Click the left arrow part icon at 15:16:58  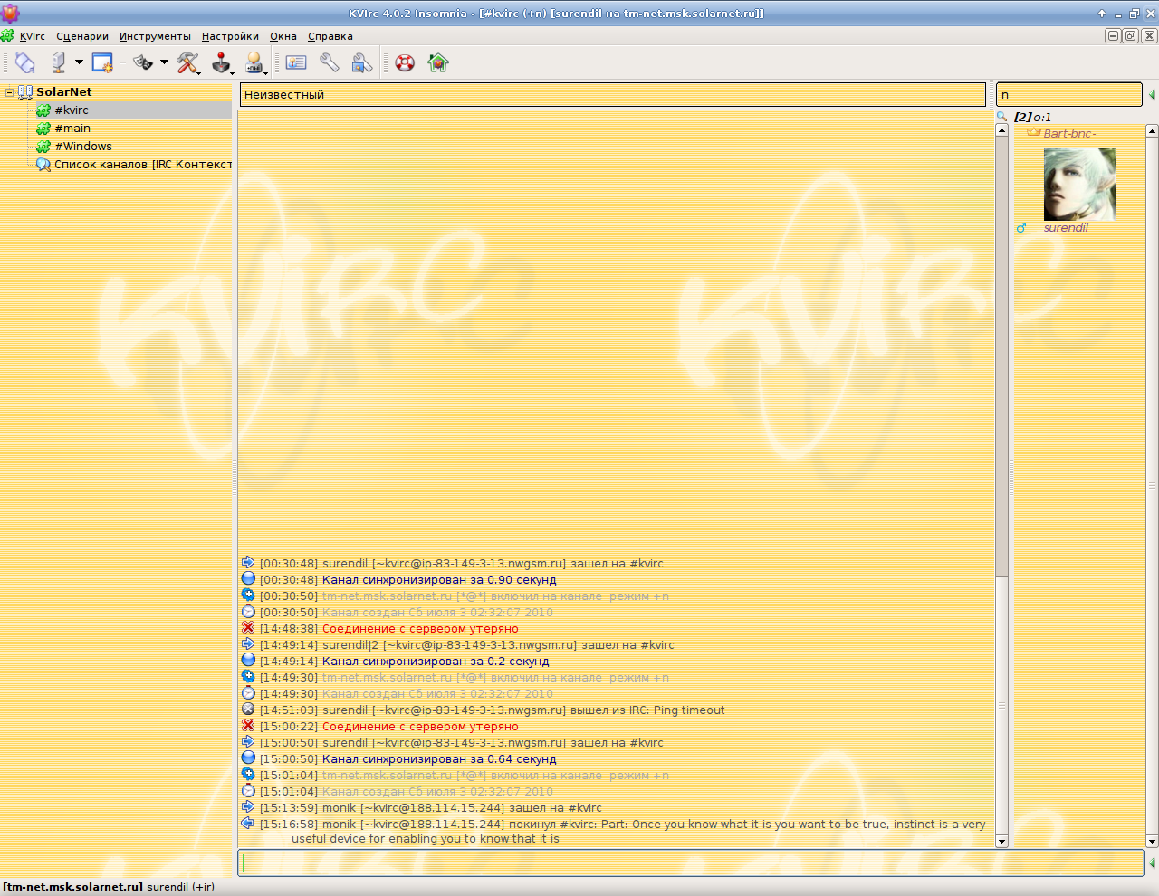[x=248, y=823]
